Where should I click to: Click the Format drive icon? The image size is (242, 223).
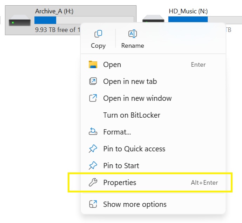93,132
